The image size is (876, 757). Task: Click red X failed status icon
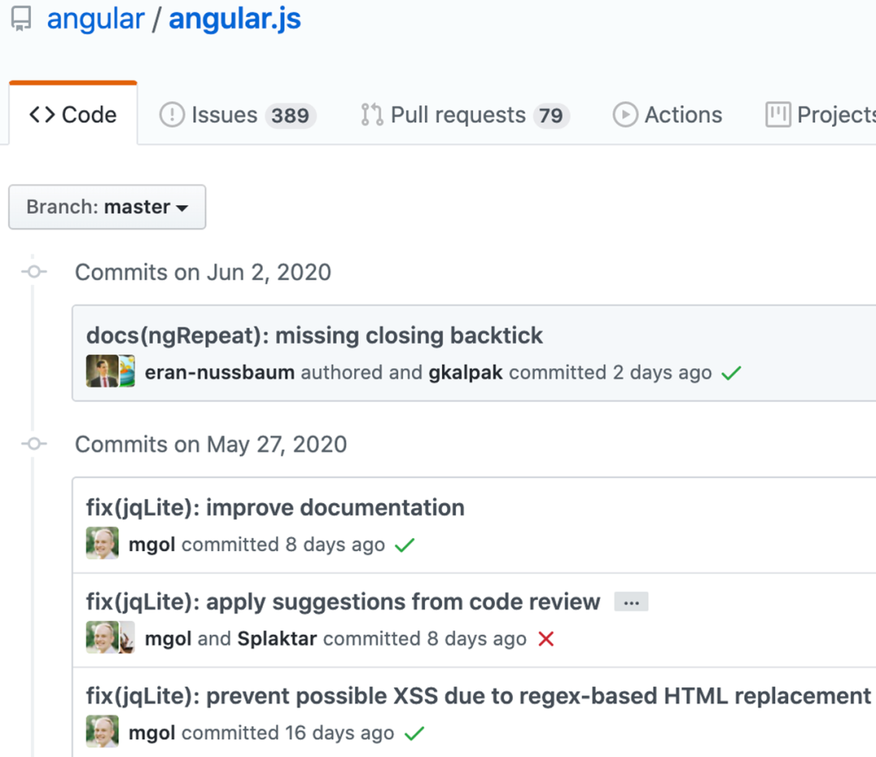pyautogui.click(x=546, y=639)
